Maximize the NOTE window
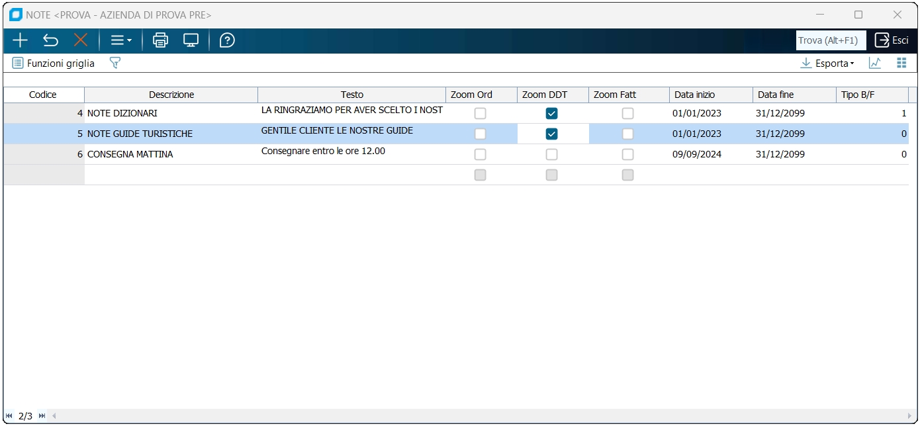The width and height of the screenshot is (920, 426). pyautogui.click(x=858, y=15)
